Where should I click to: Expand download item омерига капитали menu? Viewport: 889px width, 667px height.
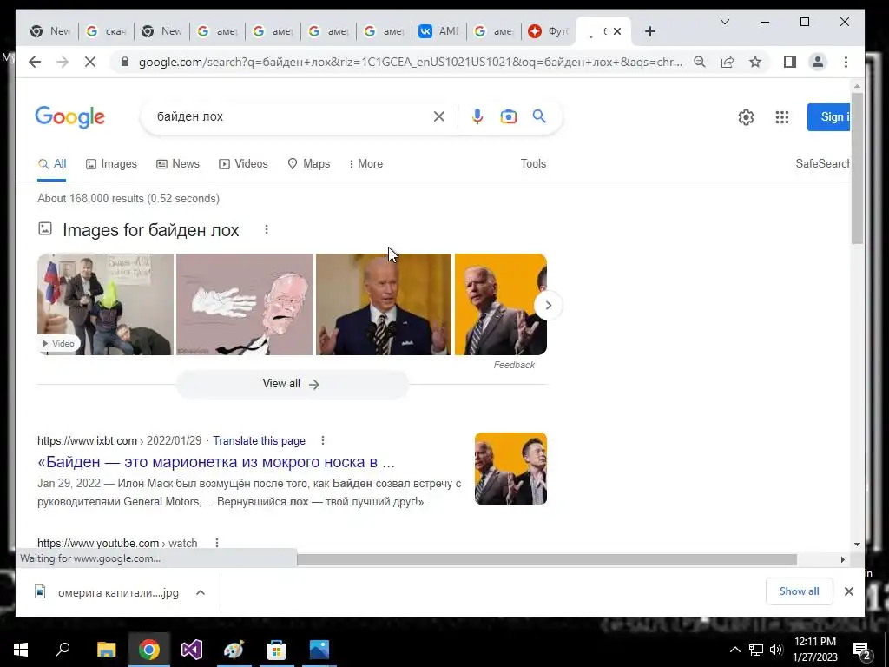click(x=201, y=592)
